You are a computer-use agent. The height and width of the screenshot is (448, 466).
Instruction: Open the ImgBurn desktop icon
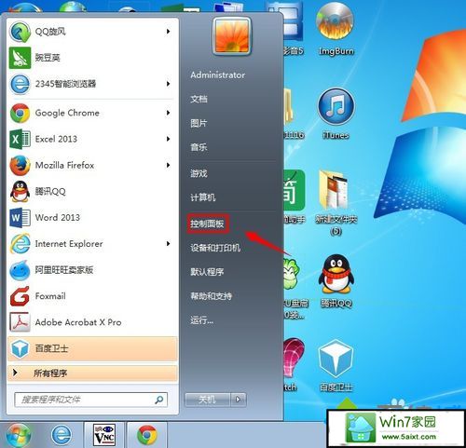pyautogui.click(x=336, y=30)
